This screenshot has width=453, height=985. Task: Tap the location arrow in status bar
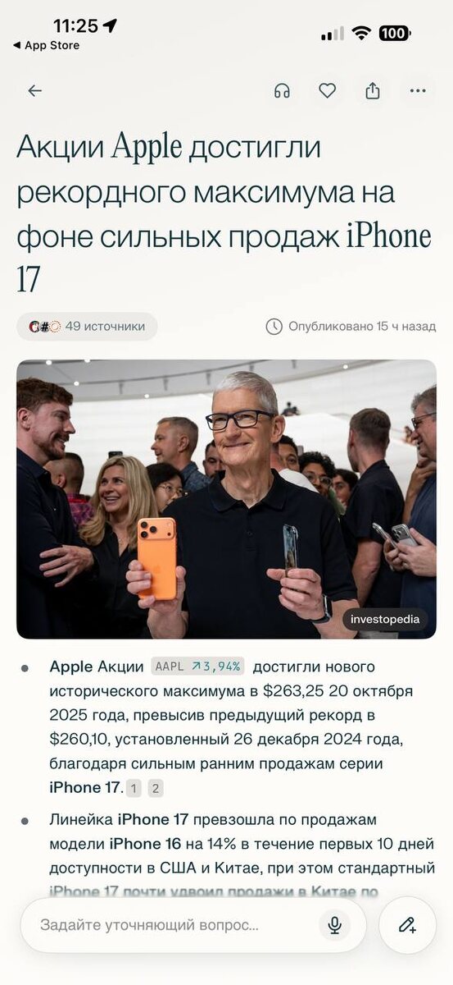[x=110, y=25]
